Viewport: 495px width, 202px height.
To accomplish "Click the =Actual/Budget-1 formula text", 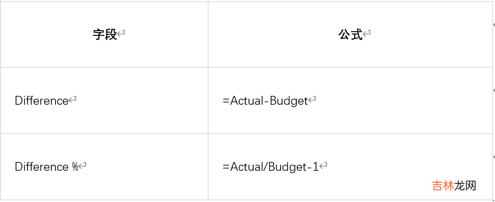I will click(x=271, y=167).
